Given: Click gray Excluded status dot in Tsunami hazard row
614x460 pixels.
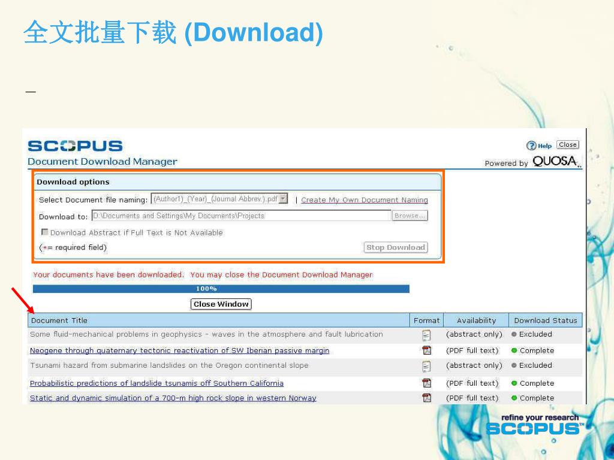Looking at the screenshot, I should click(514, 365).
